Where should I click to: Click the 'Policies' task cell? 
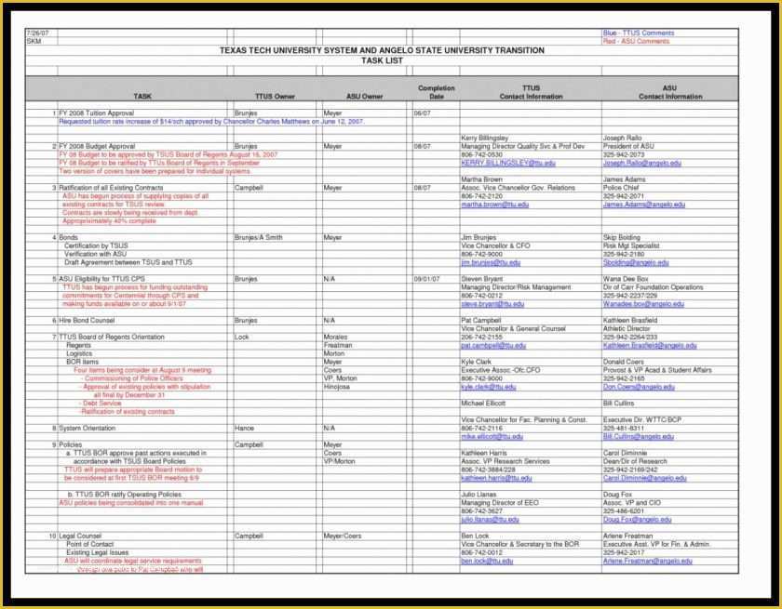(x=71, y=444)
